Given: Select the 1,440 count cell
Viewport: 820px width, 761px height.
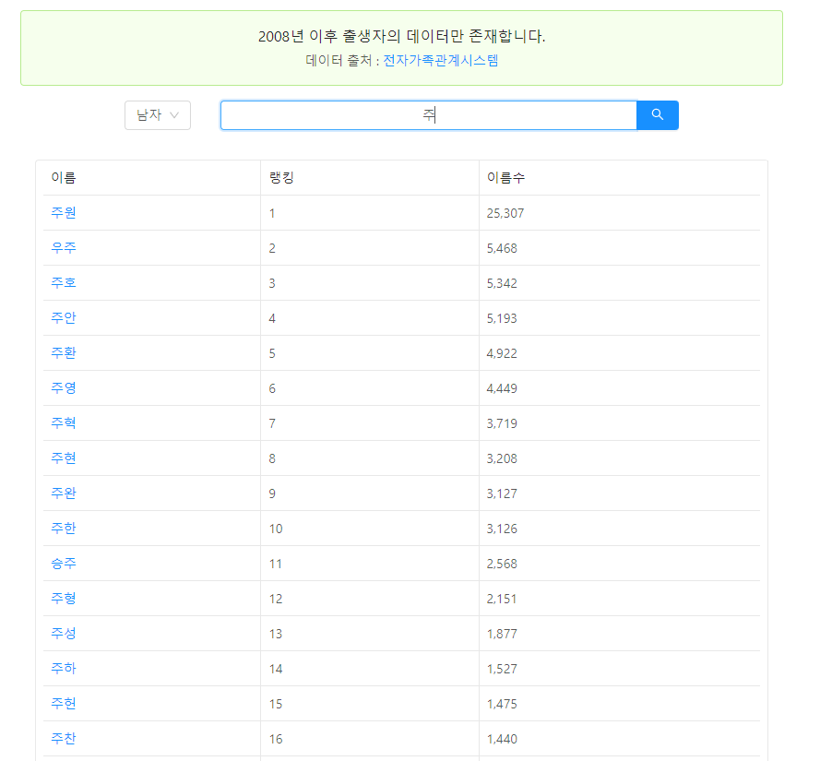Looking at the screenshot, I should pos(619,739).
